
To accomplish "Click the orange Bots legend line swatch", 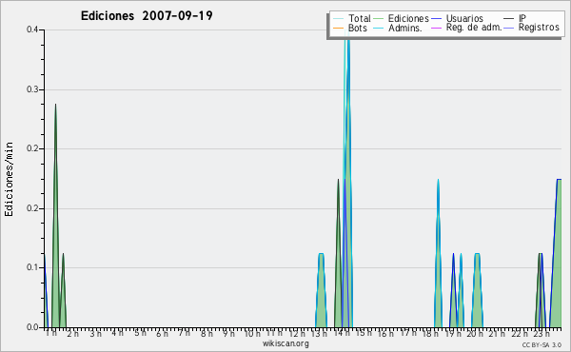I will (338, 28).
